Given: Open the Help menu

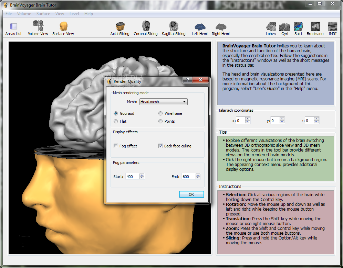Looking at the screenshot, I should pyautogui.click(x=89, y=13).
